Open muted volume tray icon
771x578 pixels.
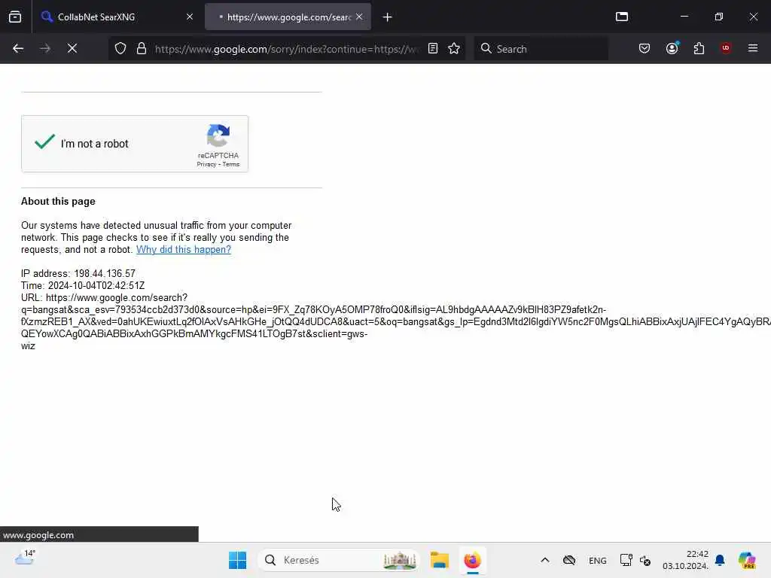[x=645, y=560]
